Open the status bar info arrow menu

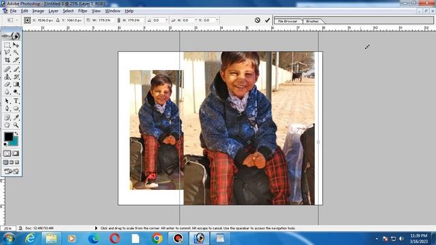(96, 228)
